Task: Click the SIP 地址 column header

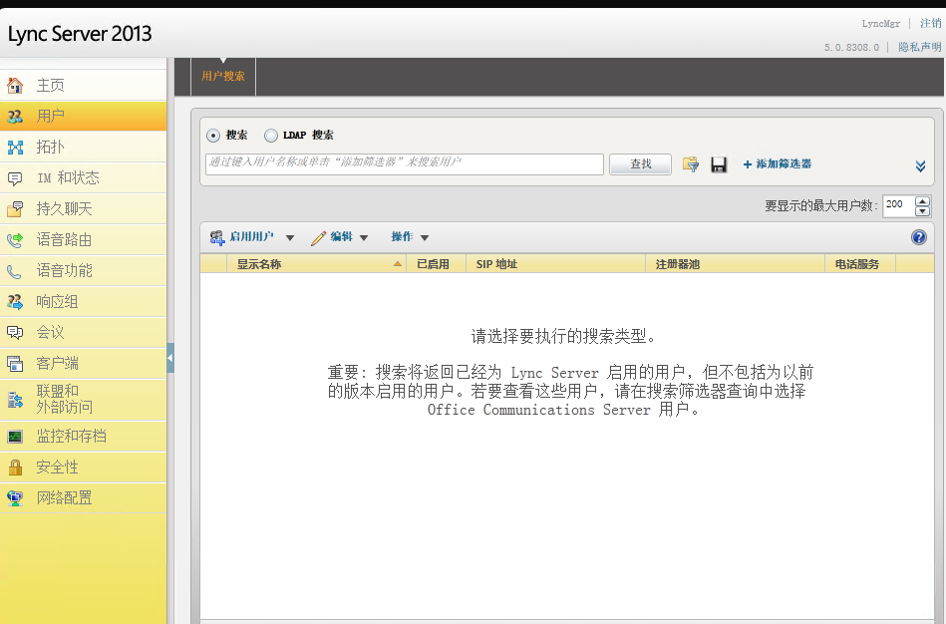Action: click(x=555, y=264)
